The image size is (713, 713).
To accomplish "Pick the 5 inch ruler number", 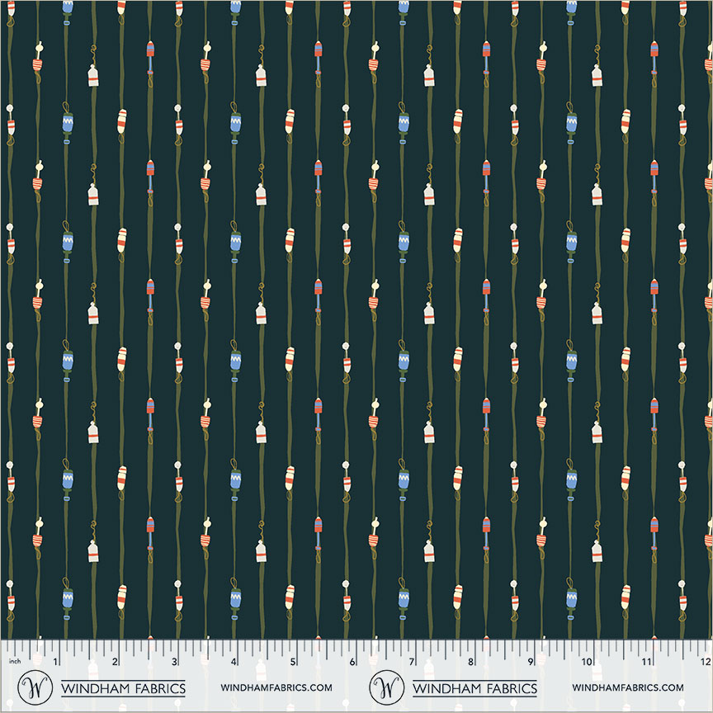I will [x=293, y=662].
